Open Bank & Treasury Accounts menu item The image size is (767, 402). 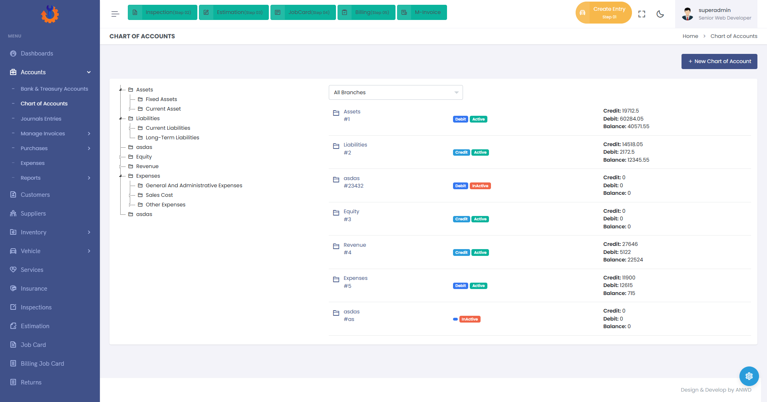coord(54,89)
